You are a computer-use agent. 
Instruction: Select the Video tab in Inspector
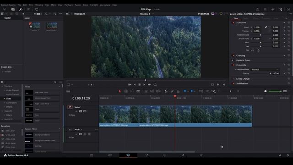click(236, 18)
